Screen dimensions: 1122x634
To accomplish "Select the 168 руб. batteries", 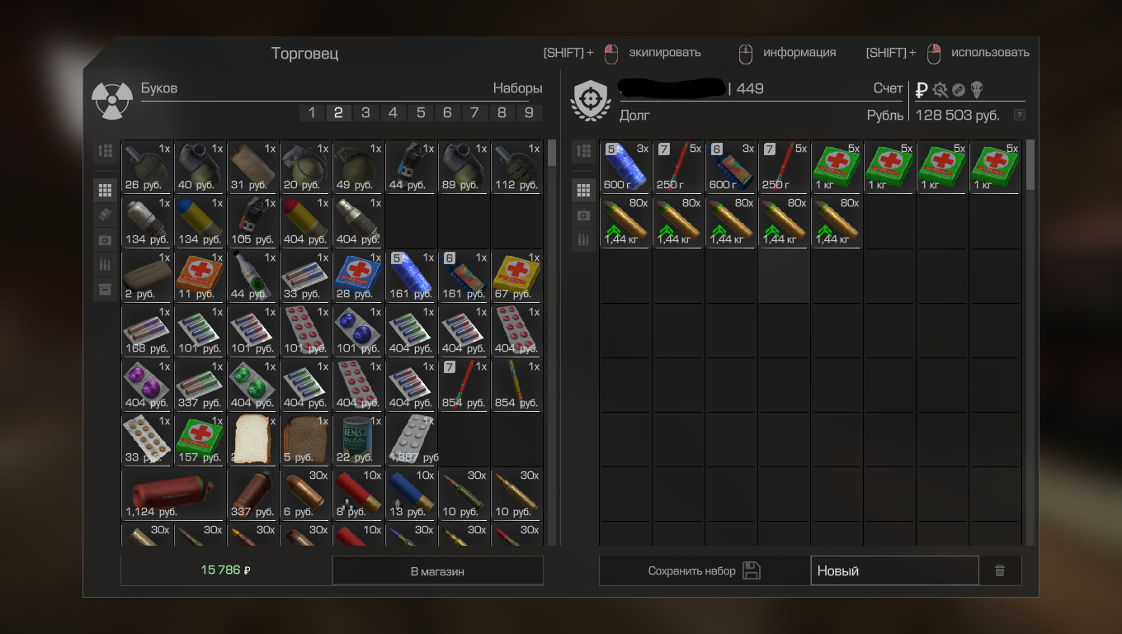I will tap(148, 331).
